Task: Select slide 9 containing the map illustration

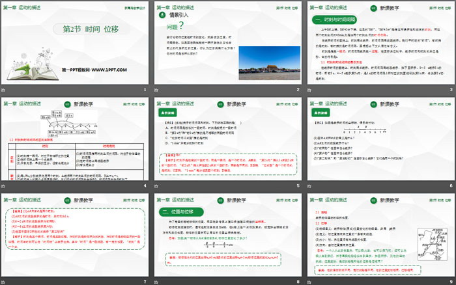Action: tap(380, 234)
